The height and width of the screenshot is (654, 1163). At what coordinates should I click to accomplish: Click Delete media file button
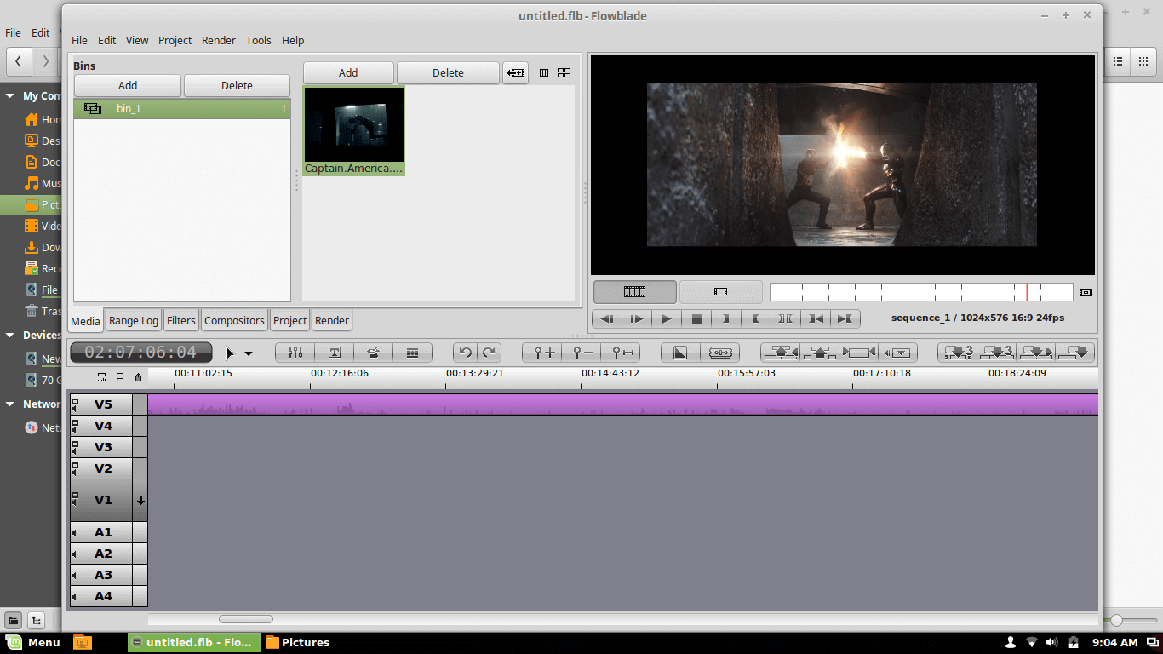pos(448,72)
